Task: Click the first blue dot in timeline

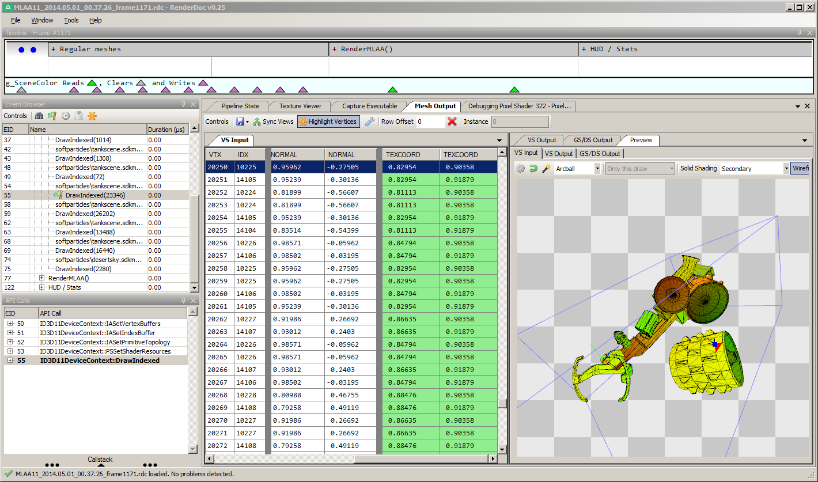Action: point(21,50)
